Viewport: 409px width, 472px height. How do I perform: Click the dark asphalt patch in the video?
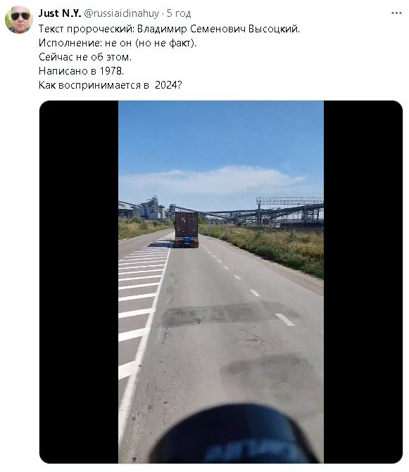[x=229, y=314]
